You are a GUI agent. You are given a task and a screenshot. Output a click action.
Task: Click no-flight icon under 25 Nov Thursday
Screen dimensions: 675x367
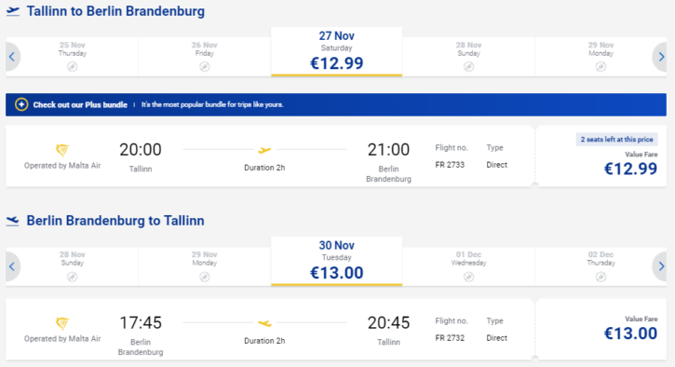(x=72, y=67)
